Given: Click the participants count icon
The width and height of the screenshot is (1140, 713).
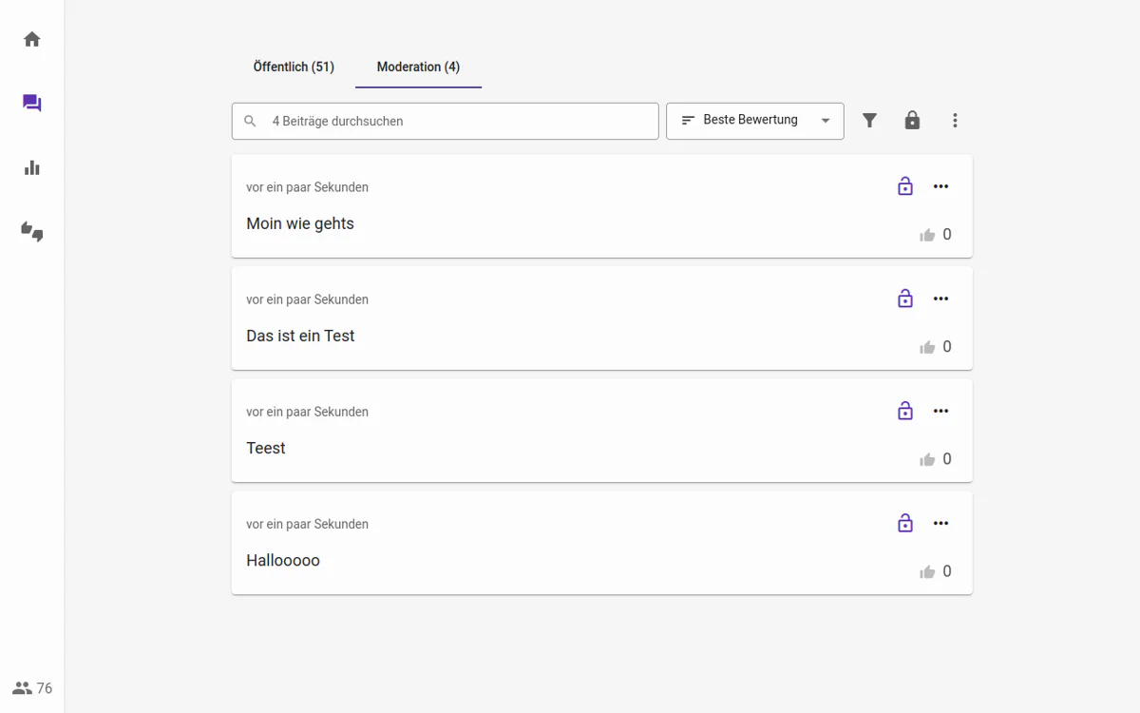Looking at the screenshot, I should [23, 688].
